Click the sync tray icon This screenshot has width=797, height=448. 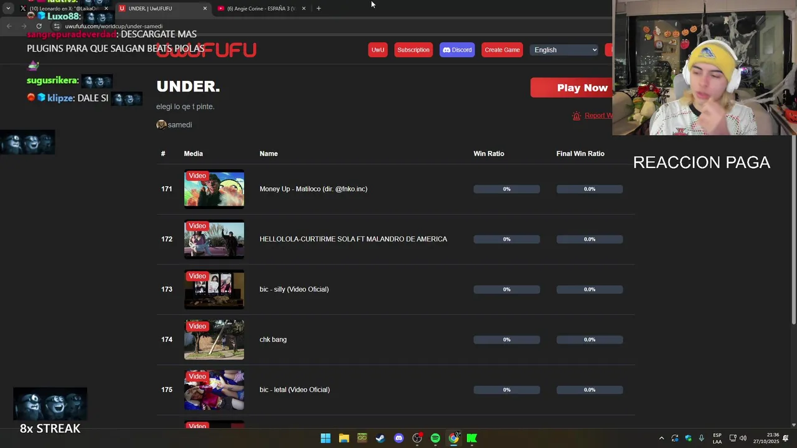click(675, 438)
